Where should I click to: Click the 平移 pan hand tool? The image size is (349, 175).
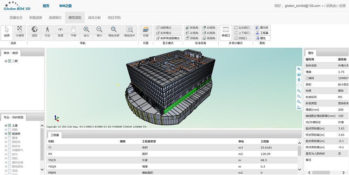74,32
